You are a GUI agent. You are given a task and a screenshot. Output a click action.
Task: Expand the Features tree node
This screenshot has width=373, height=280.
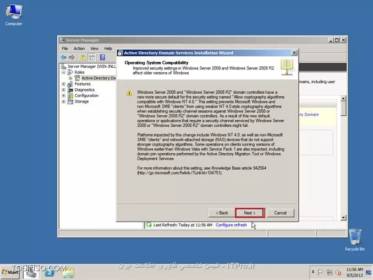pyautogui.click(x=63, y=84)
